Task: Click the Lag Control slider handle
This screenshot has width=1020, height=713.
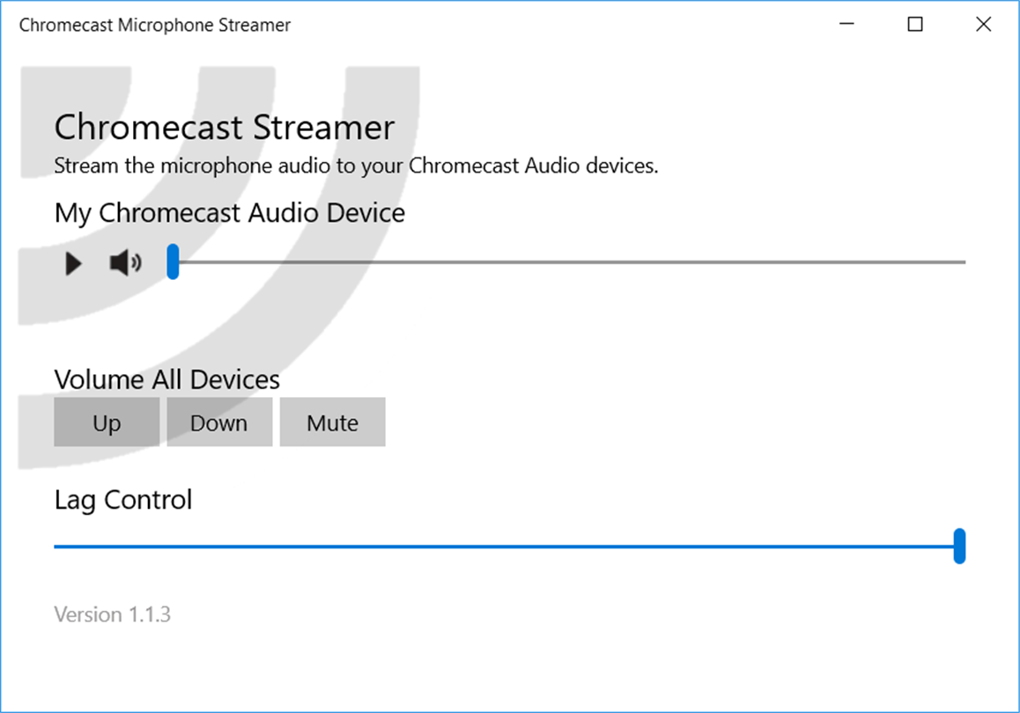Action: coord(959,546)
